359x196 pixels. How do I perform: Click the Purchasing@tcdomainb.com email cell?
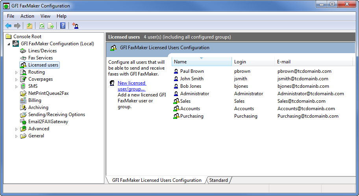tap(308, 116)
